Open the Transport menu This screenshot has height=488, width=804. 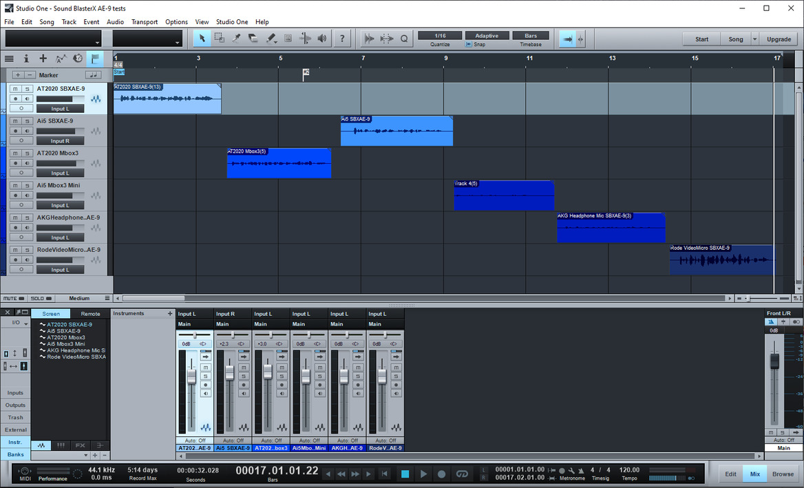[x=145, y=22]
